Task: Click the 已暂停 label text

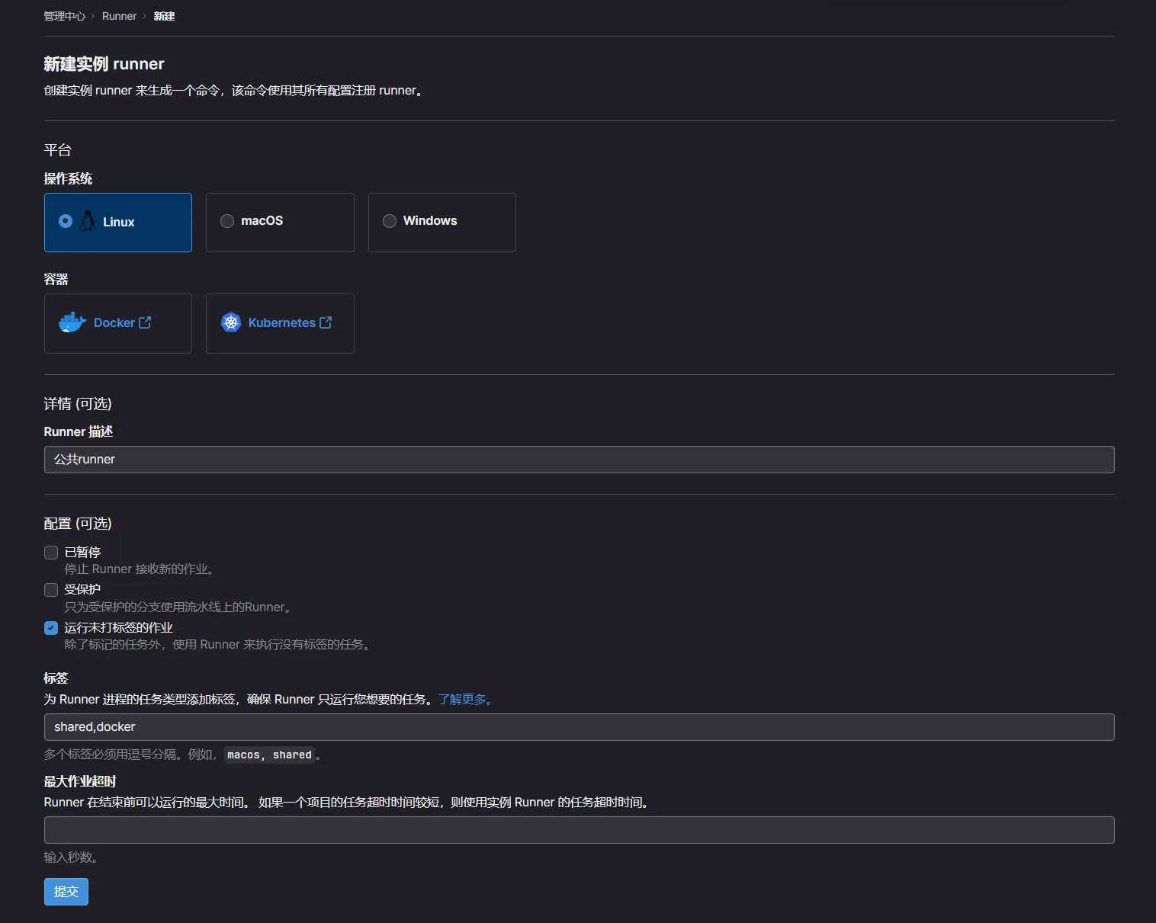Action: click(82, 553)
